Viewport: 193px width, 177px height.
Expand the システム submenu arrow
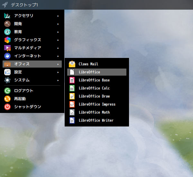pos(58,80)
